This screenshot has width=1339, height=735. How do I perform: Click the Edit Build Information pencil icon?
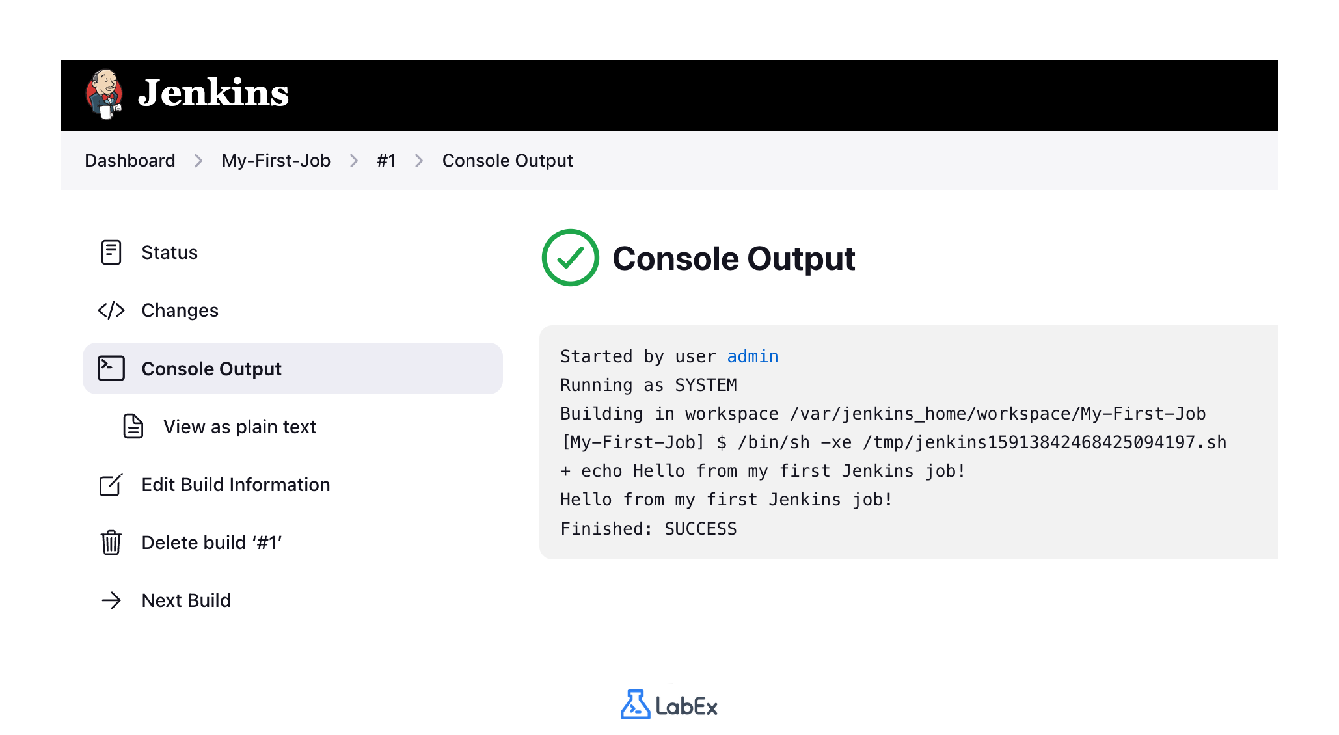111,485
